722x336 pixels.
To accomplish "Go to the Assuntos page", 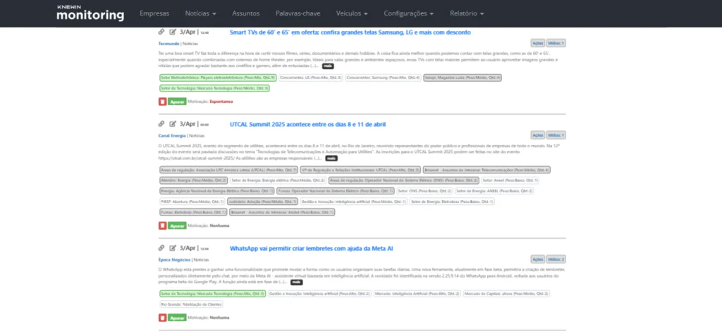I will [x=246, y=13].
